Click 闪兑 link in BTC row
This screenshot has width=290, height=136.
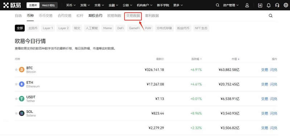(274, 70)
